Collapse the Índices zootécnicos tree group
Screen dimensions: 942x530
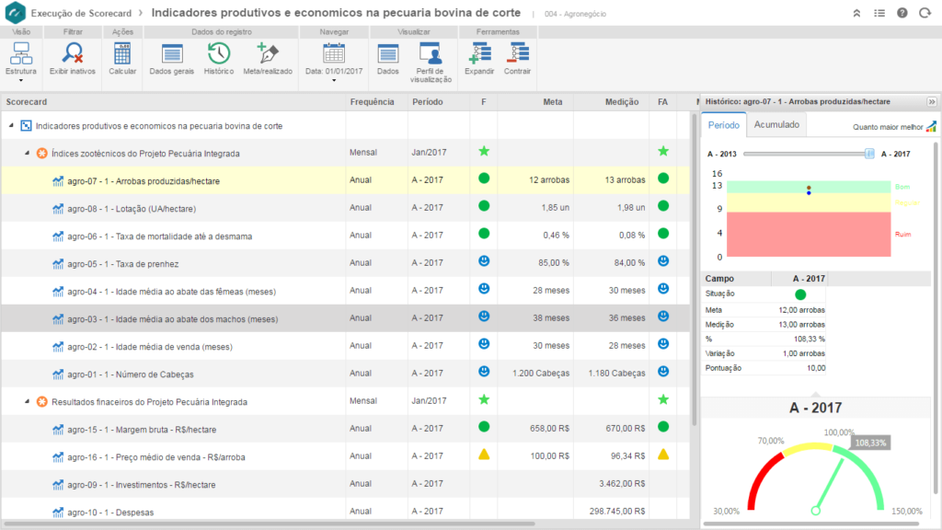(27, 153)
